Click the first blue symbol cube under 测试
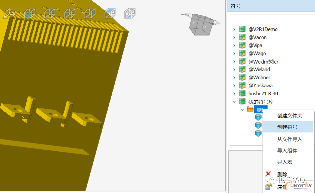Viewport: 315px width, 193px height. (258, 117)
